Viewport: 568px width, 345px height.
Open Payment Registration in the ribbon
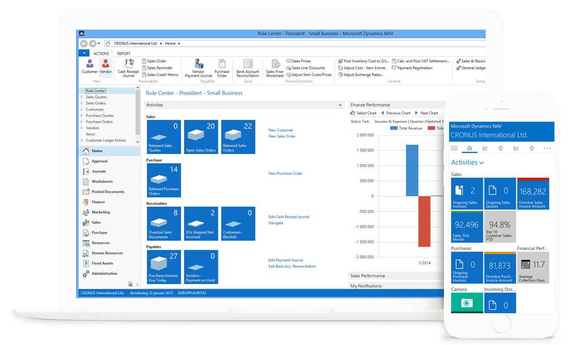pyautogui.click(x=412, y=68)
